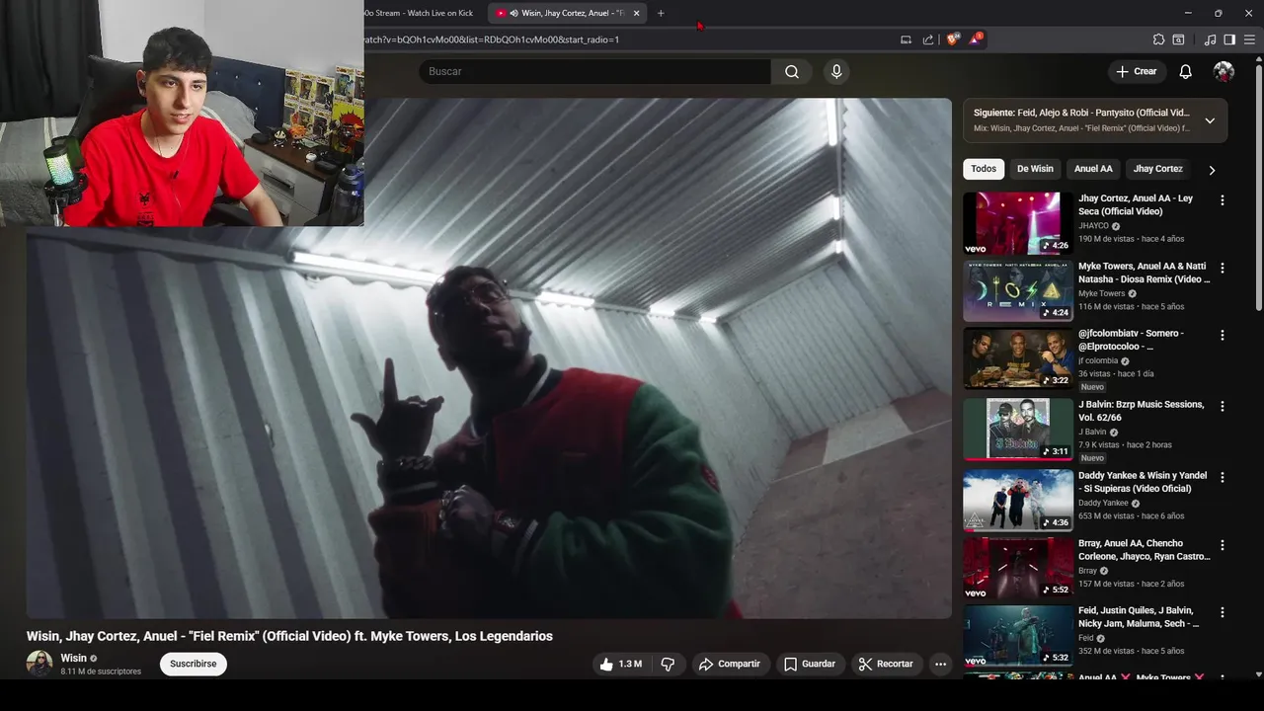1264x711 pixels.
Task: Click the Daddy Yankee channel name
Action: (1103, 503)
